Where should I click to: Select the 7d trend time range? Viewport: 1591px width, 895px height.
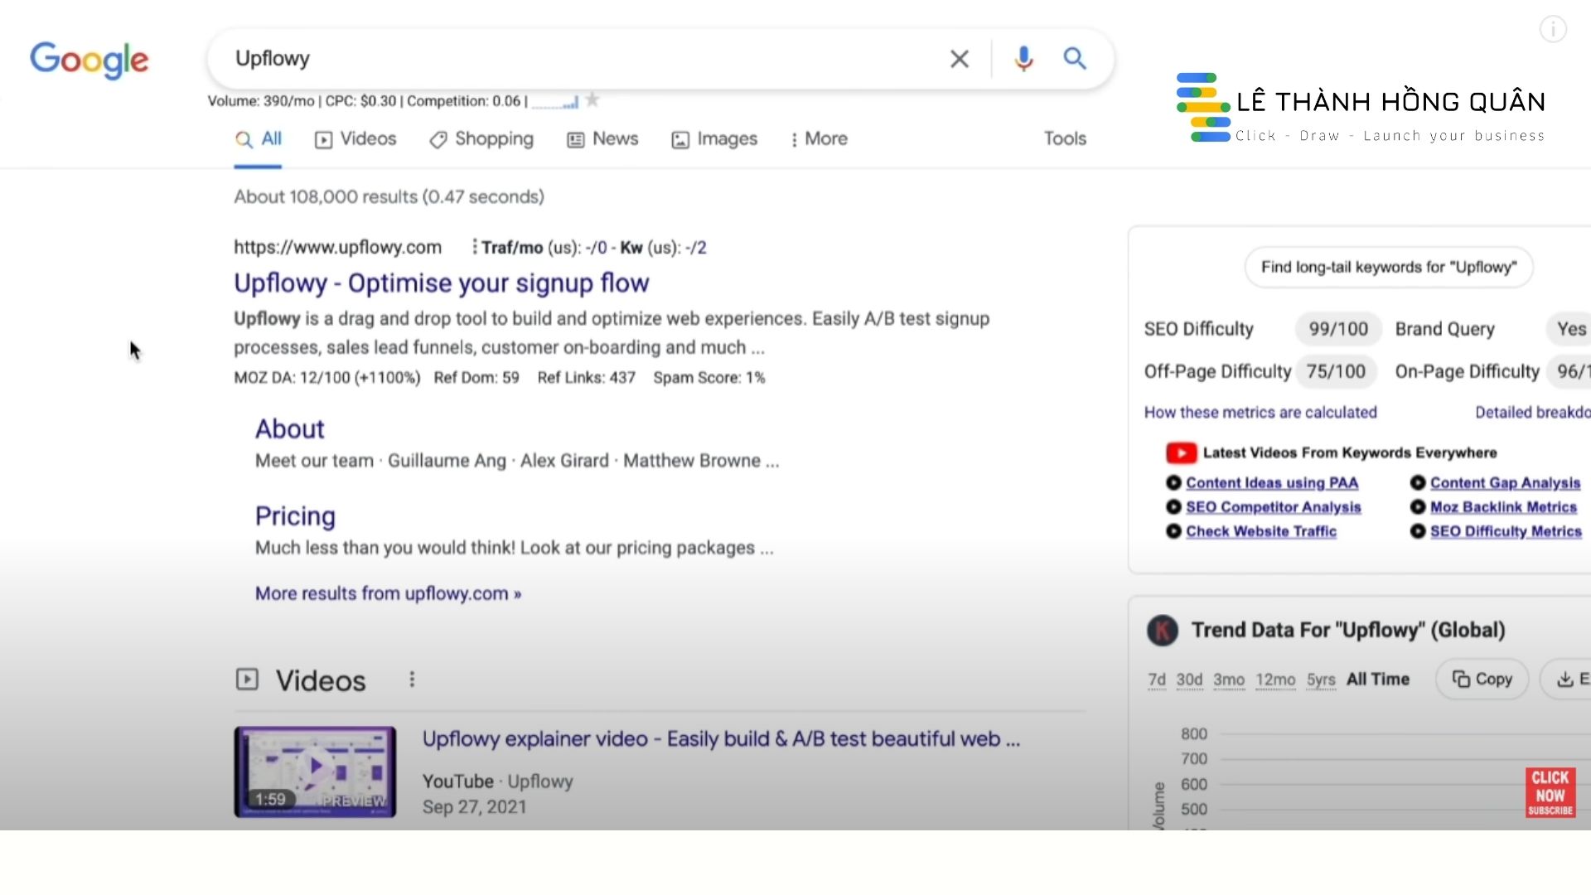tap(1157, 680)
